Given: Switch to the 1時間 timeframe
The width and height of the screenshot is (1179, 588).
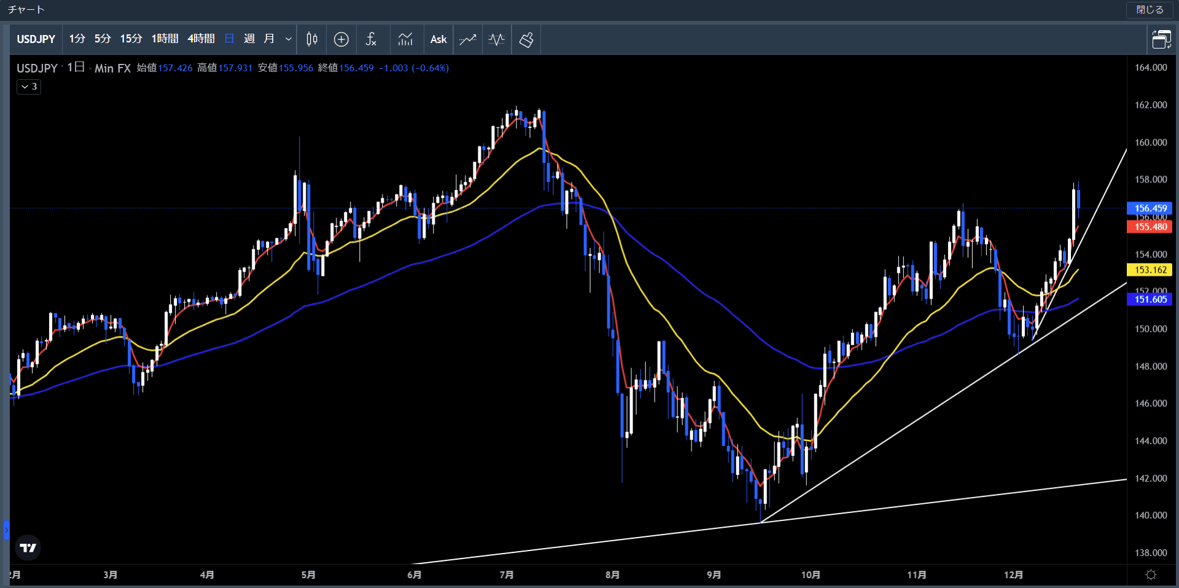Looking at the screenshot, I should pos(165,39).
